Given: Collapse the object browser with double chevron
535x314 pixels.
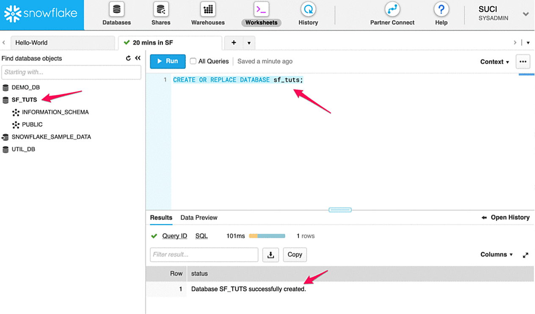Looking at the screenshot, I should 138,58.
